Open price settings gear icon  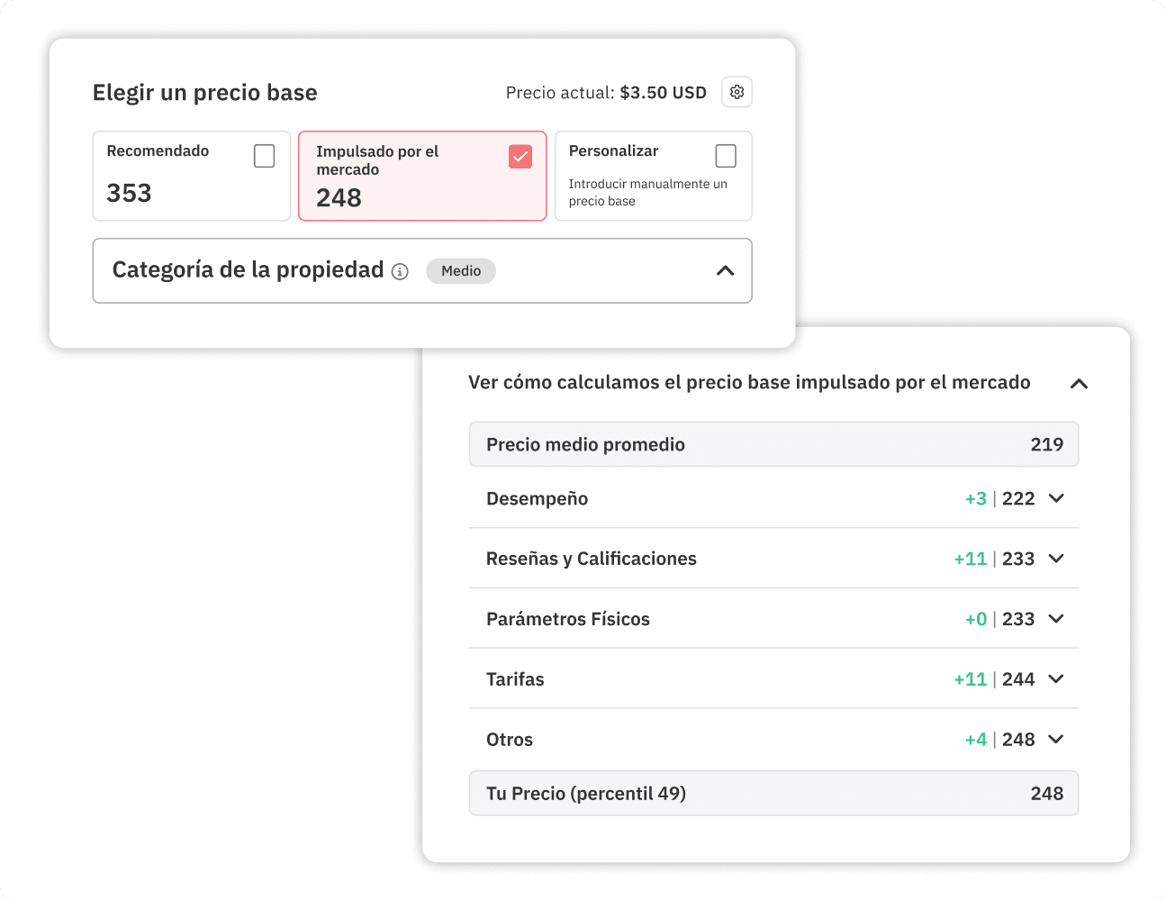coord(737,92)
